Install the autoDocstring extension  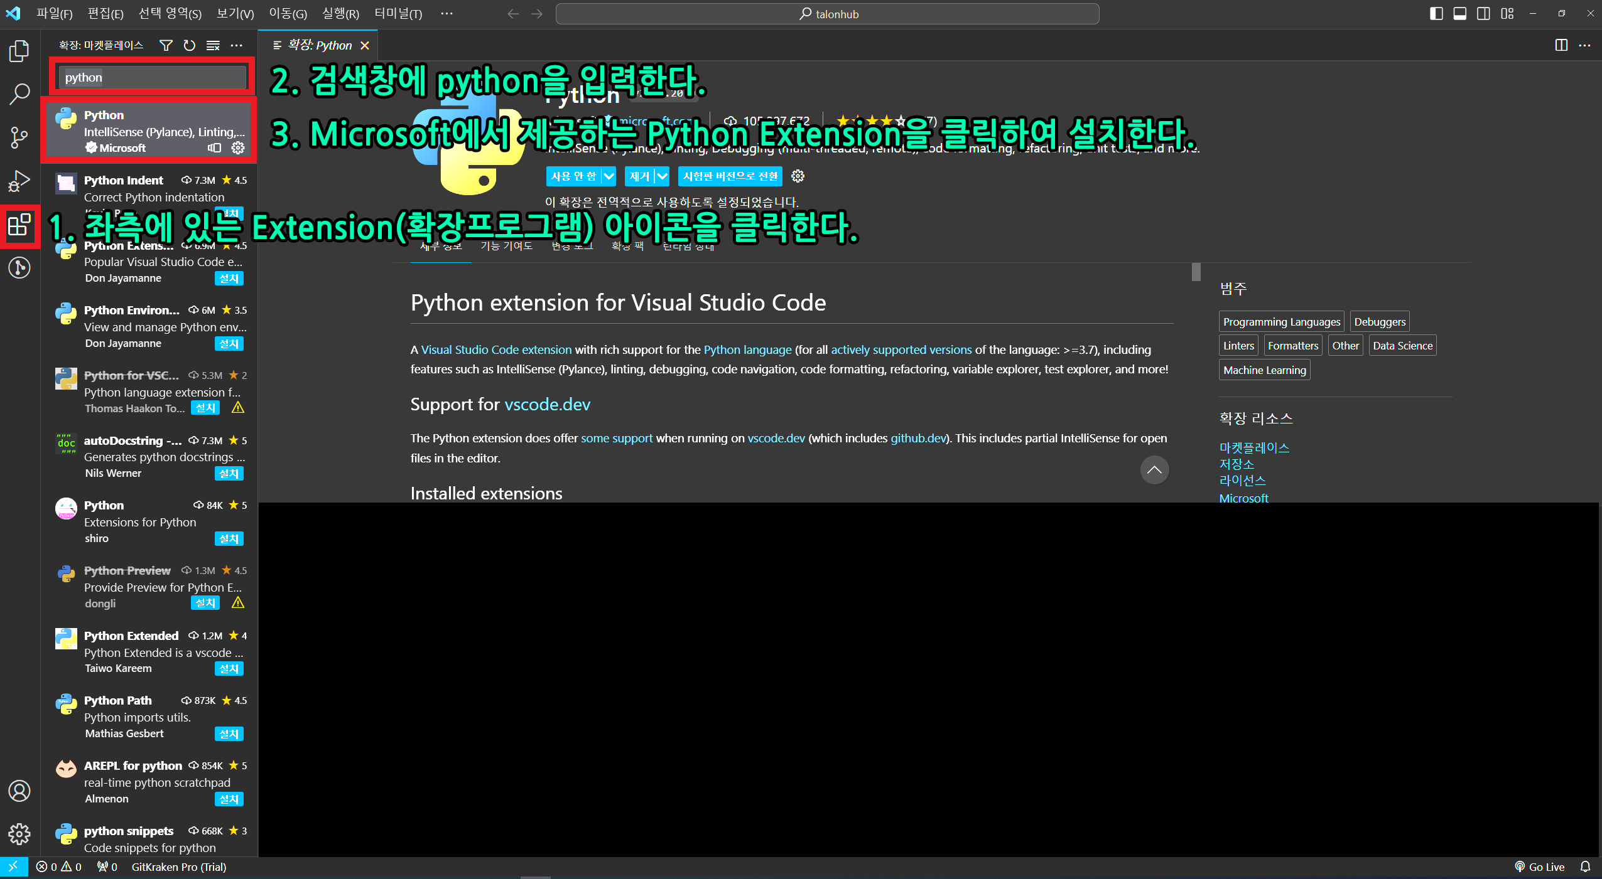click(229, 473)
